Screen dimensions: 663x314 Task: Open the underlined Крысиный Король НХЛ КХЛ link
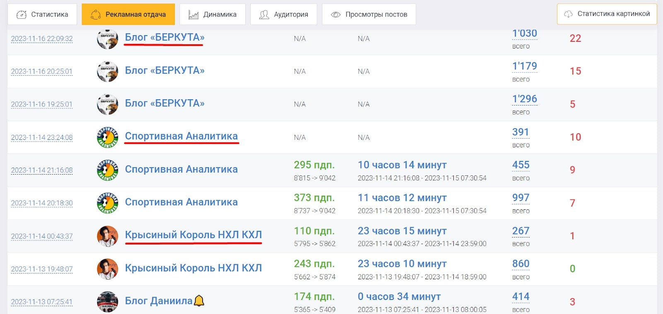click(193, 235)
